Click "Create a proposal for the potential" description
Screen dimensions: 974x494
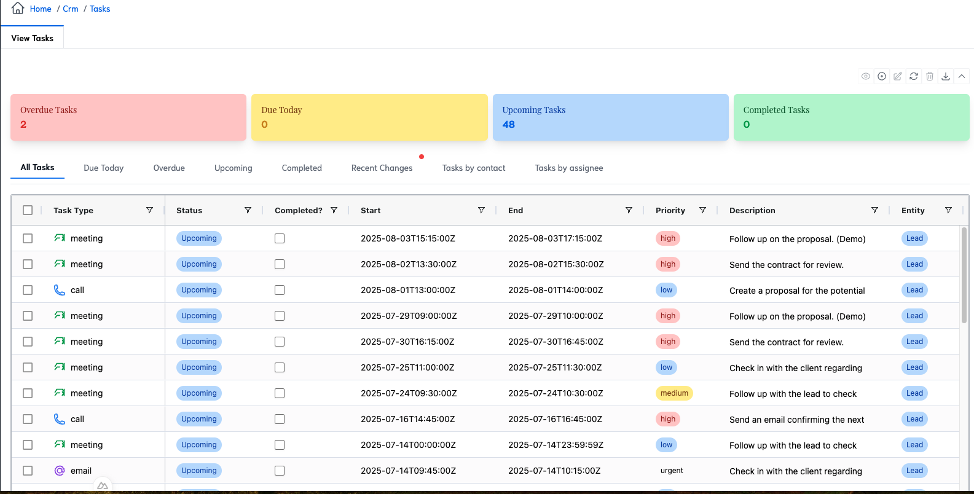(797, 291)
